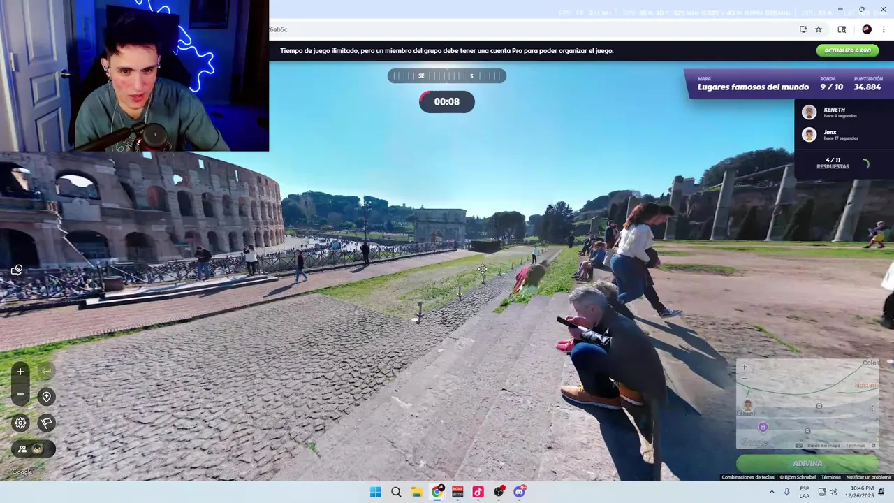The width and height of the screenshot is (894, 503).
Task: Click the 00:08 countdown timer
Action: tap(447, 102)
